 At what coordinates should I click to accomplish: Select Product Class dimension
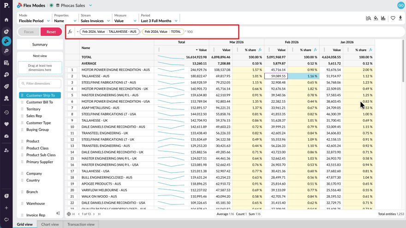pyautogui.click(x=37, y=148)
